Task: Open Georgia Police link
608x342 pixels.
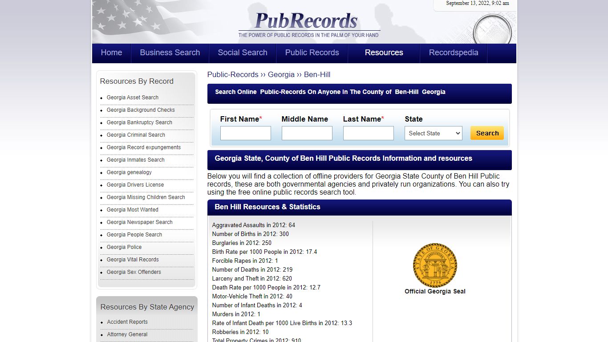Action: tap(124, 247)
